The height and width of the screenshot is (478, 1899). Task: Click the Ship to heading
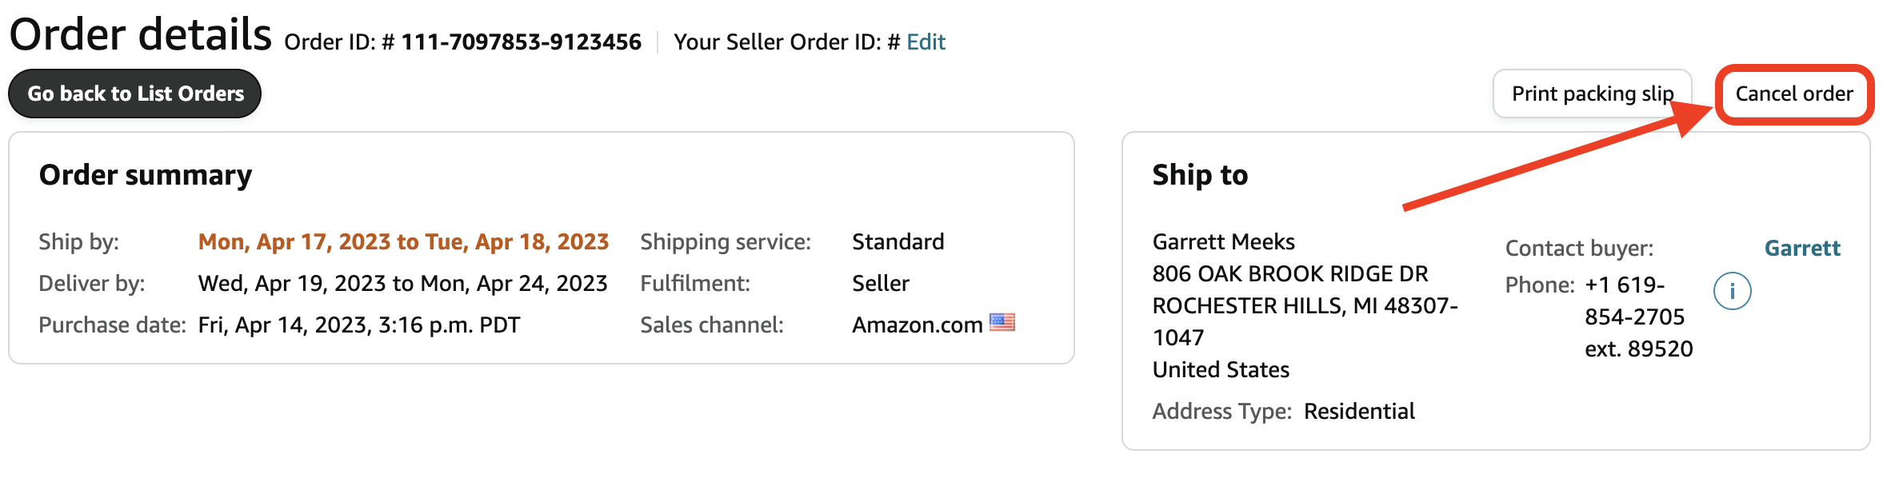coord(1200,175)
